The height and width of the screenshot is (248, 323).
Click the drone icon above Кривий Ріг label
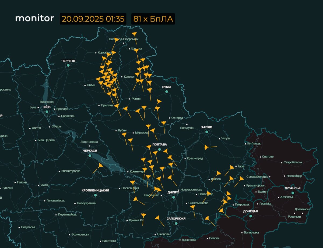[x=143, y=215]
